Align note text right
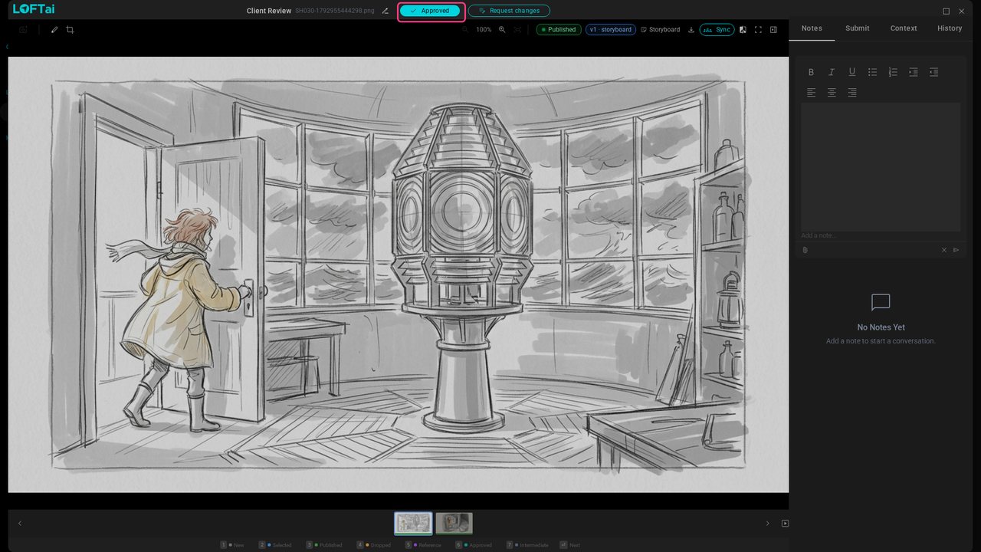Viewport: 981px width, 552px height. [x=851, y=93]
